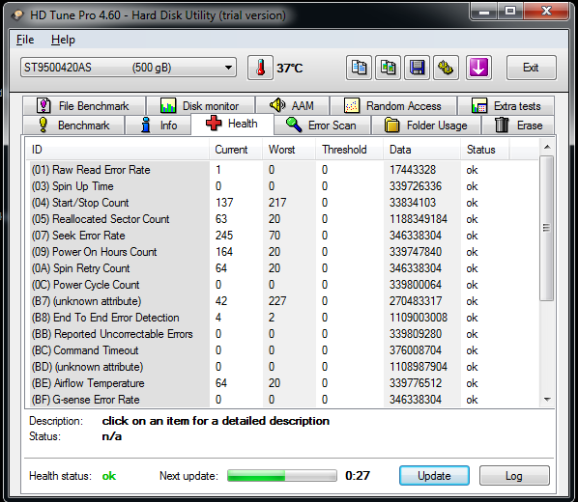Open the AAM tab
The height and width of the screenshot is (502, 578).
tap(292, 106)
